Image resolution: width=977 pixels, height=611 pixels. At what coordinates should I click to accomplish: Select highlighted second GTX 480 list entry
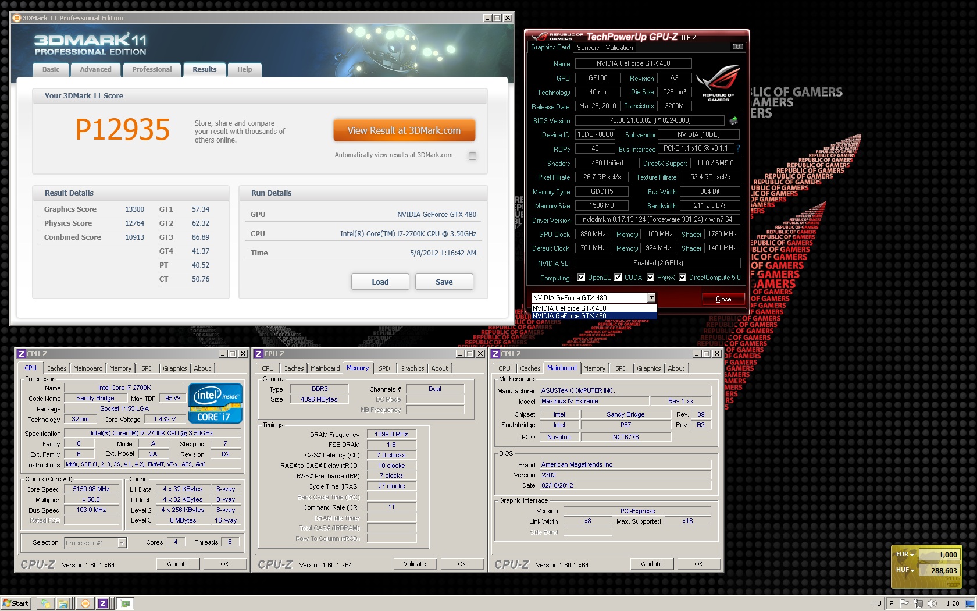[594, 316]
